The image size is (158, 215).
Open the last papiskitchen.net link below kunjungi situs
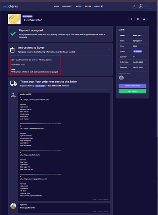(31, 196)
